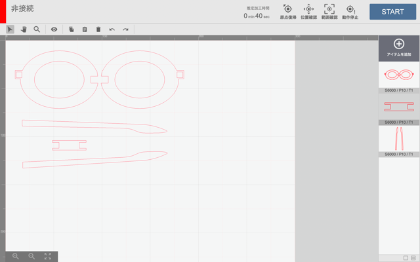Select the arrow pointer tool
The height and width of the screenshot is (262, 420).
coord(10,29)
